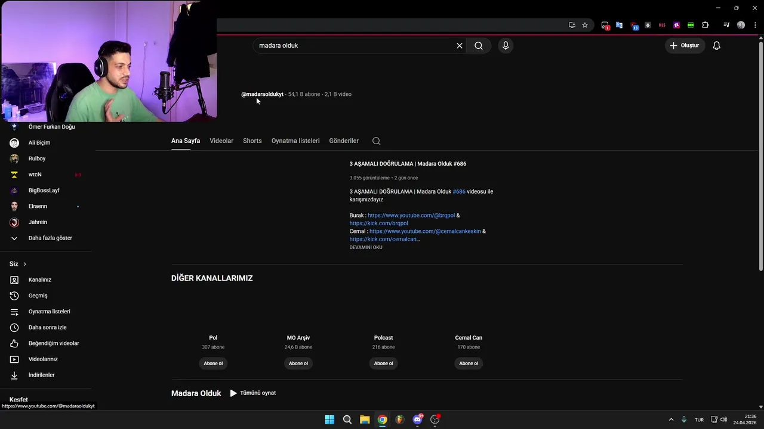Viewport: 764px width, 429px height.
Task: Open BigBossLayf subscription
Action: (x=45, y=191)
